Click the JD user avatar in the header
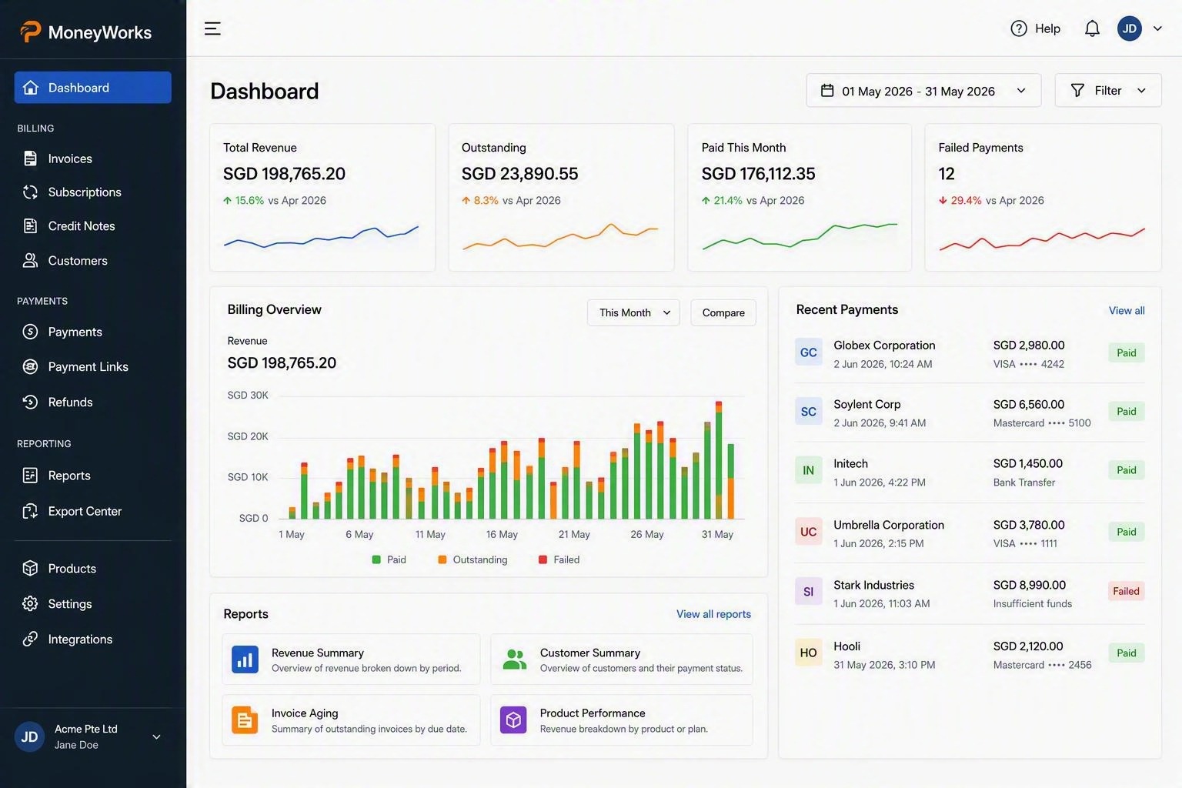The image size is (1182, 788). pyautogui.click(x=1129, y=28)
